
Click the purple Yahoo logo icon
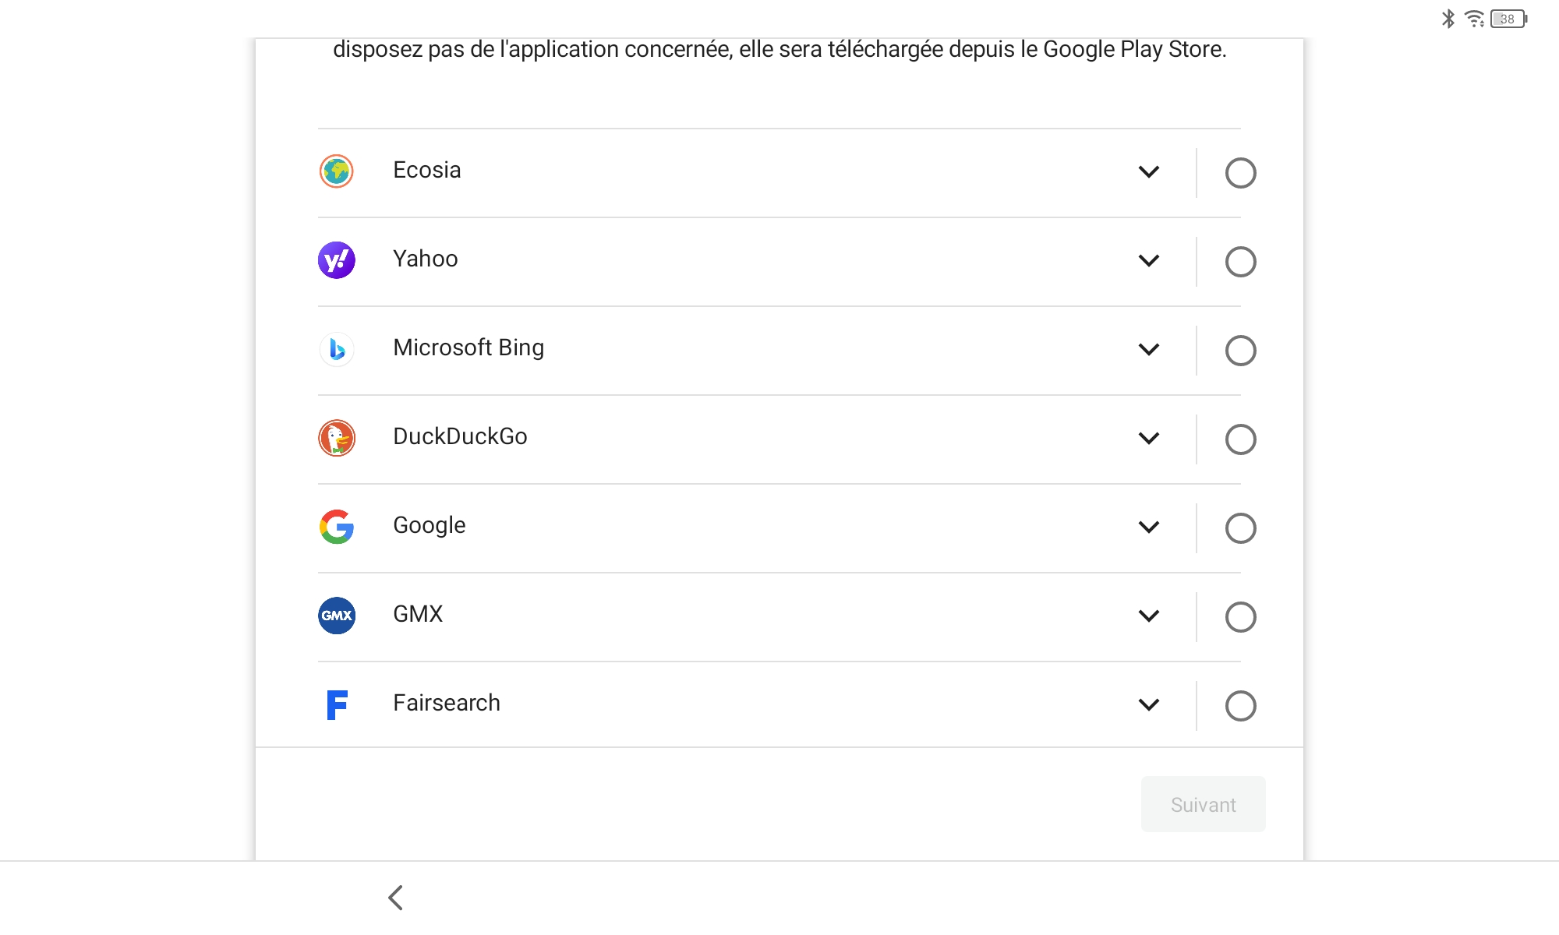click(337, 260)
